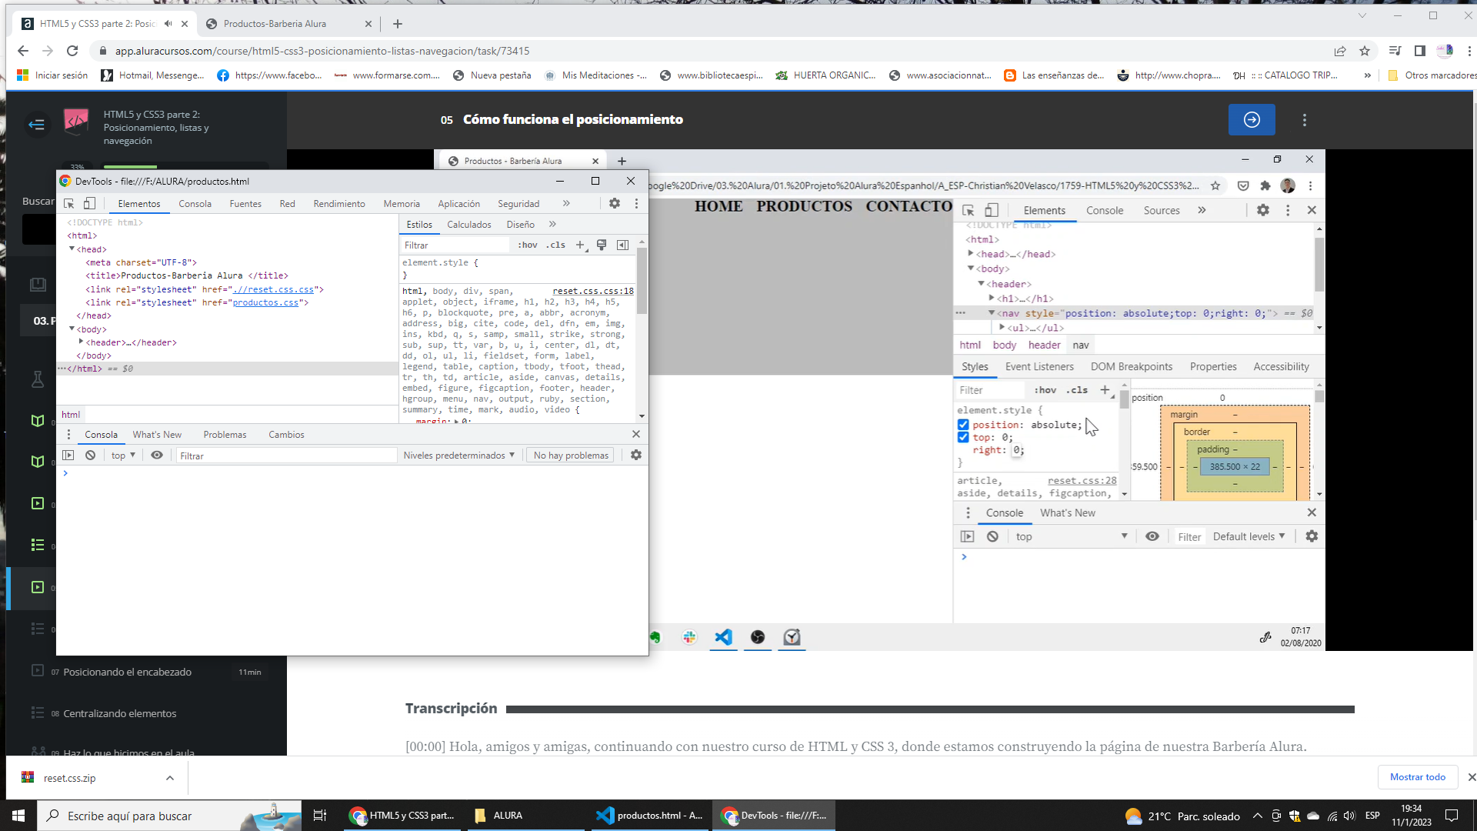
Task: Toggle right: 0 property checkbox in Styles
Action: pos(962,449)
